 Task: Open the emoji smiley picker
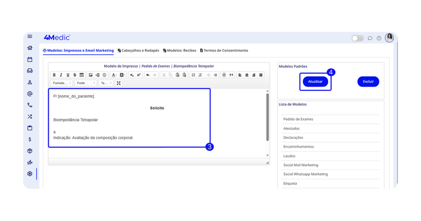tap(104, 75)
